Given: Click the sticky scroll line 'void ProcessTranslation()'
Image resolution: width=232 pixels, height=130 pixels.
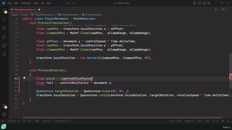Looking at the screenshot, I should pos(50,23).
